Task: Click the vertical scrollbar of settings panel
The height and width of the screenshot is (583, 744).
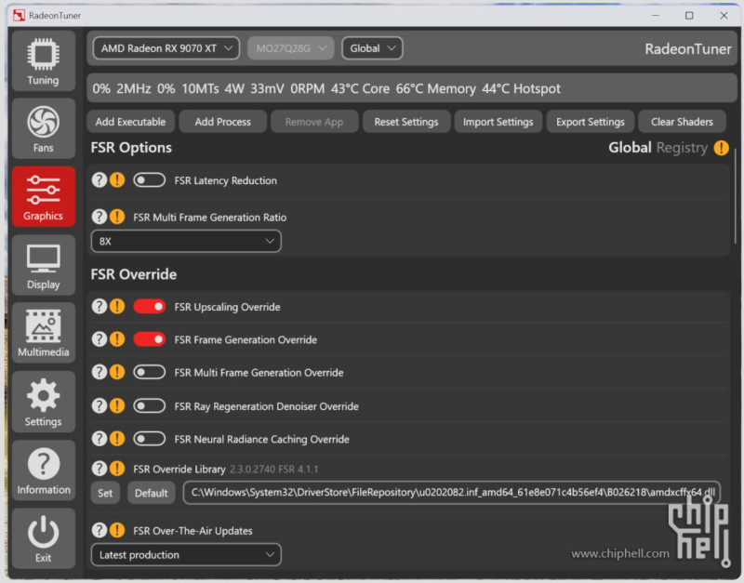Action: (735, 196)
